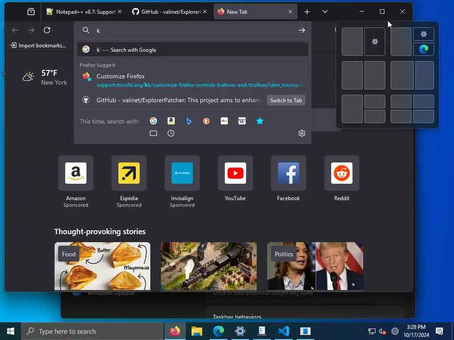Open search settings gear in urlbar dropdown
This screenshot has height=340, width=454.
pos(301,133)
